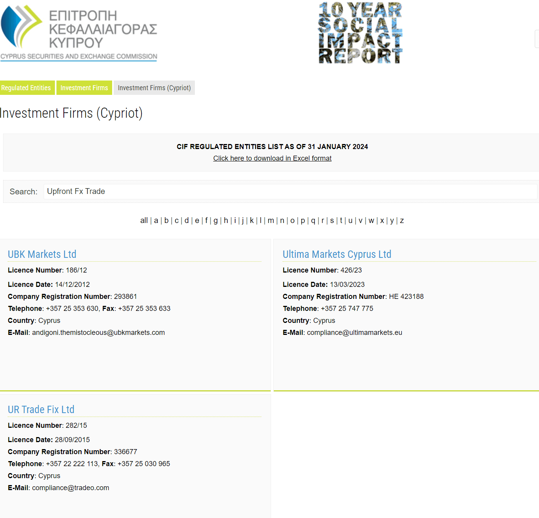Filter firms by letter d
539x518 pixels.
pos(187,221)
